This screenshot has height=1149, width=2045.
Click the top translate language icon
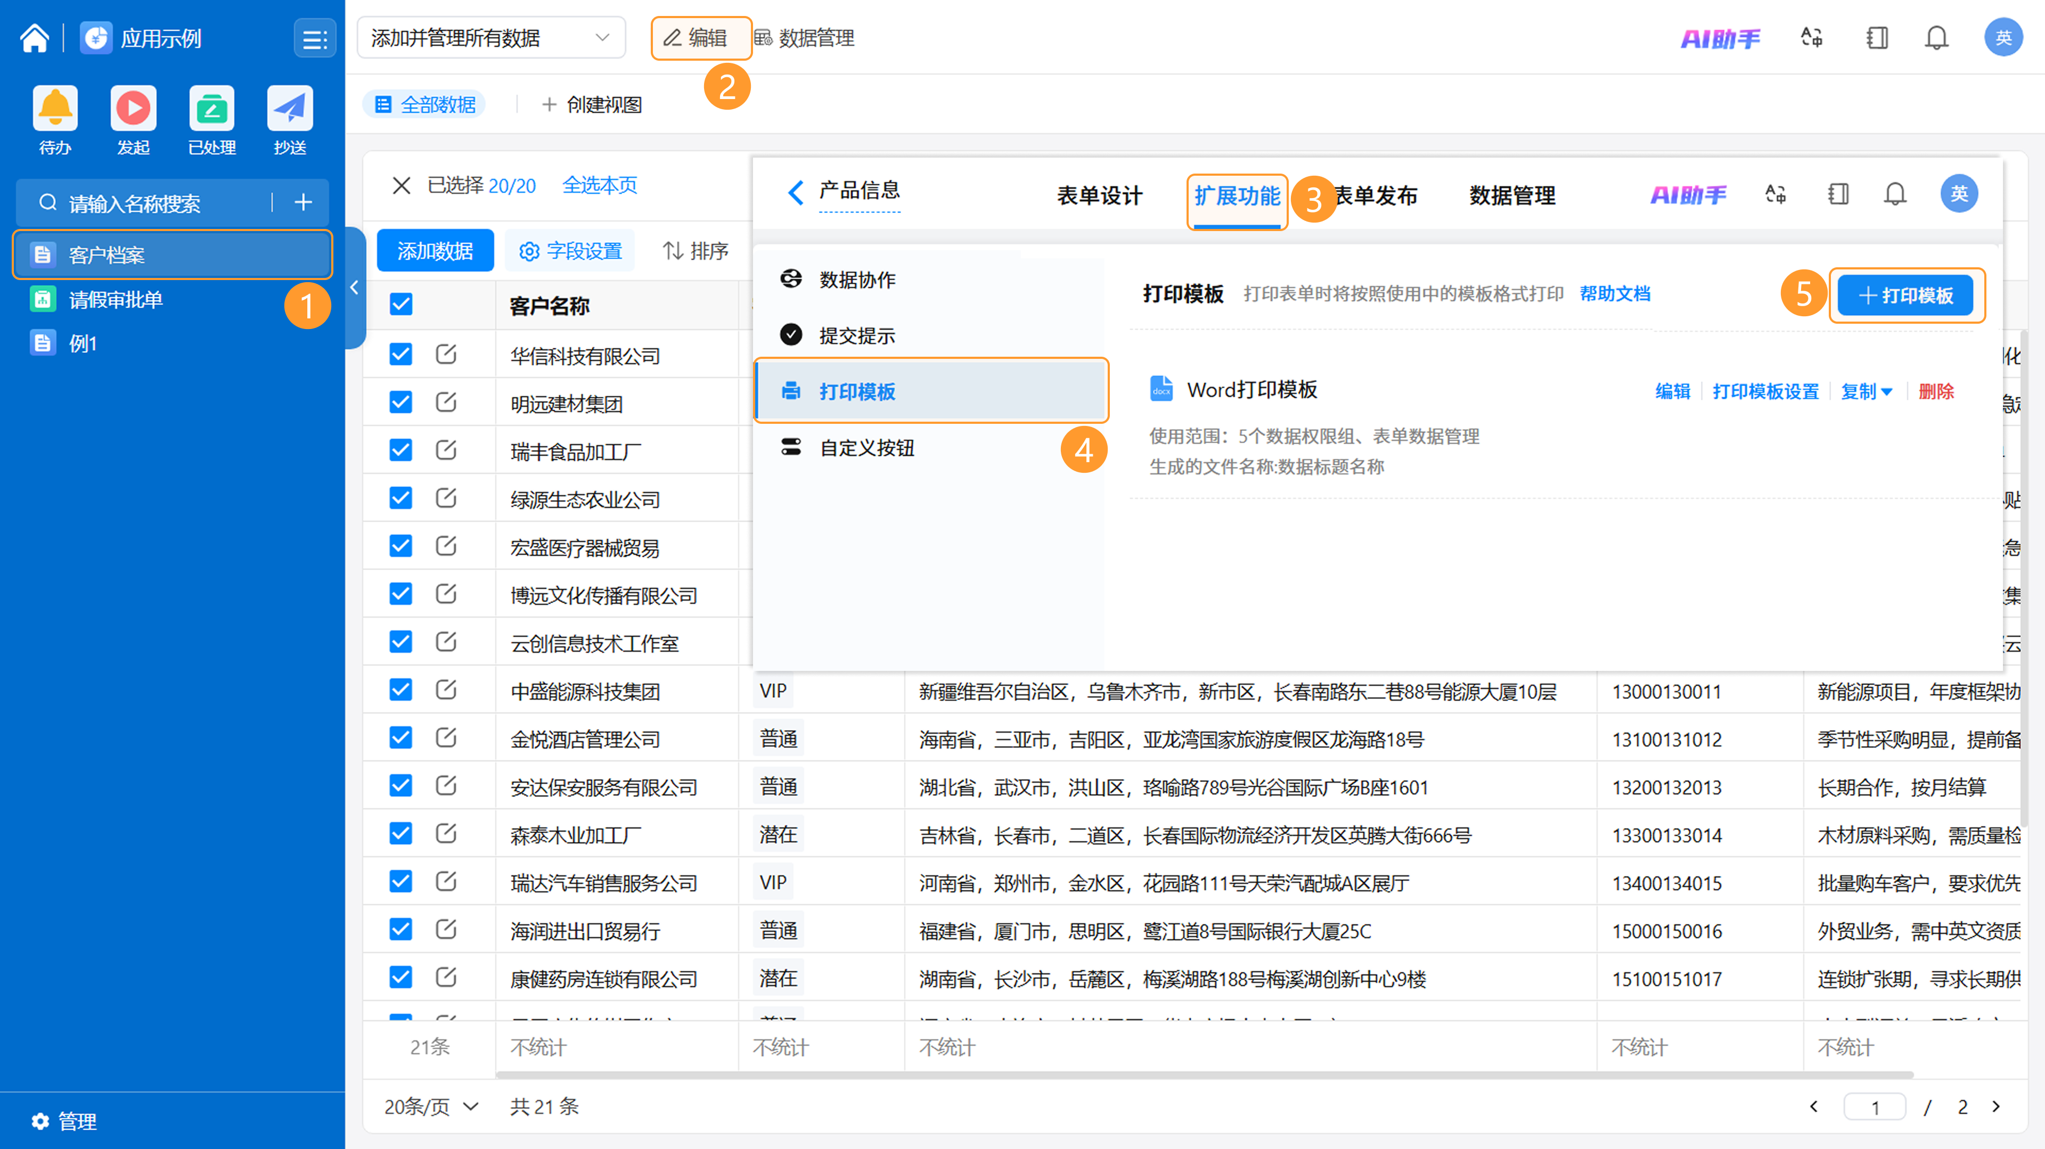1812,38
